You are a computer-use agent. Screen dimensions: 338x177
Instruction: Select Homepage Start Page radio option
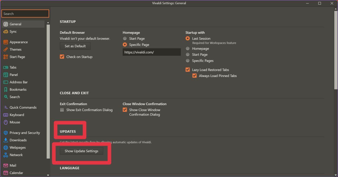click(125, 39)
